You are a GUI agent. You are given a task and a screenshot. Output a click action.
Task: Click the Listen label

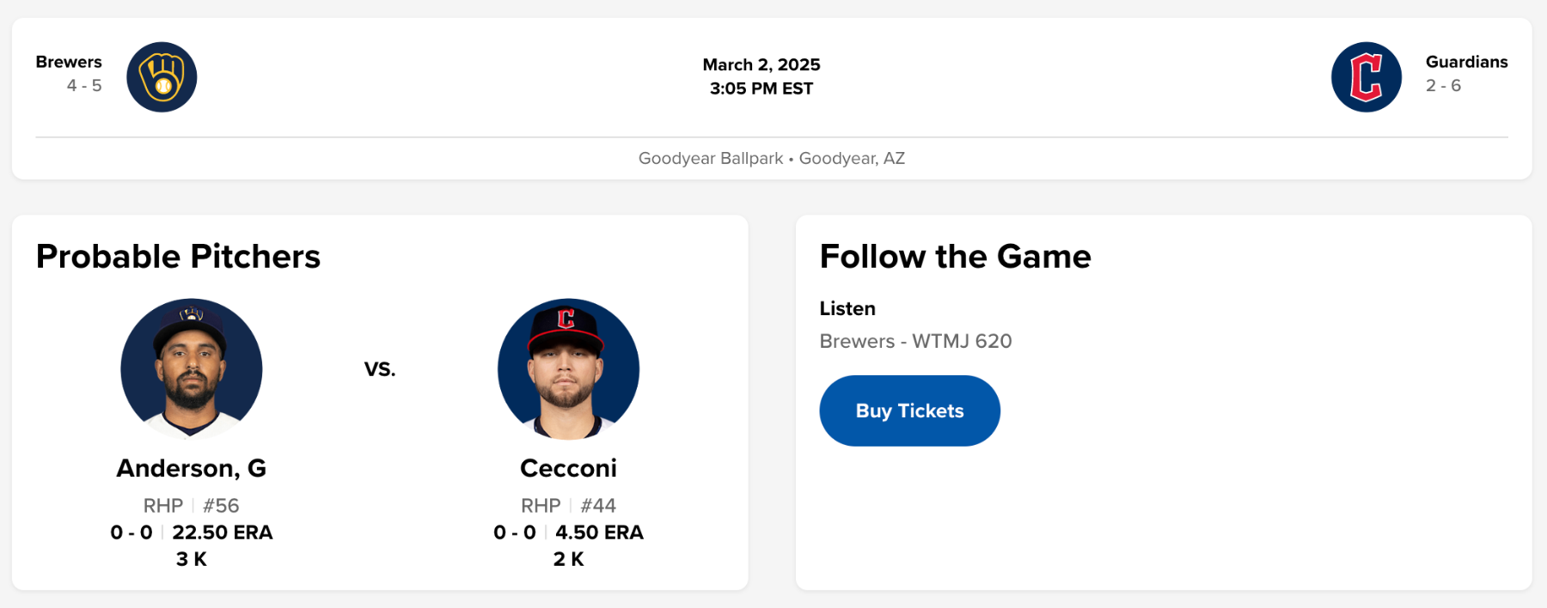pyautogui.click(x=847, y=308)
